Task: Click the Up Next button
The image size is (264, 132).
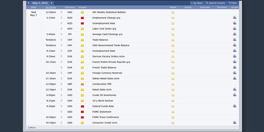Action: tap(196, 3)
